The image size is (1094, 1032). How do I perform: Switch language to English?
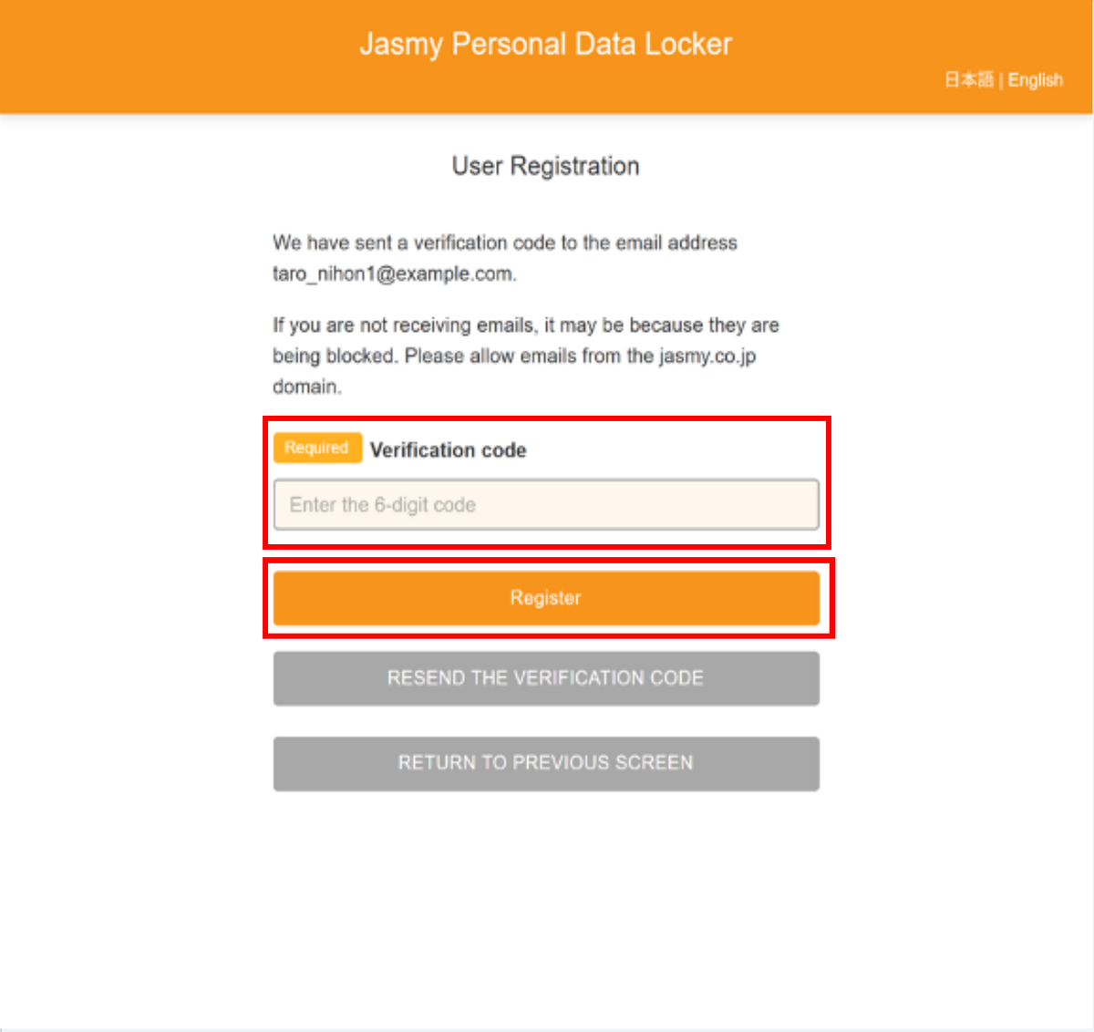(1036, 80)
